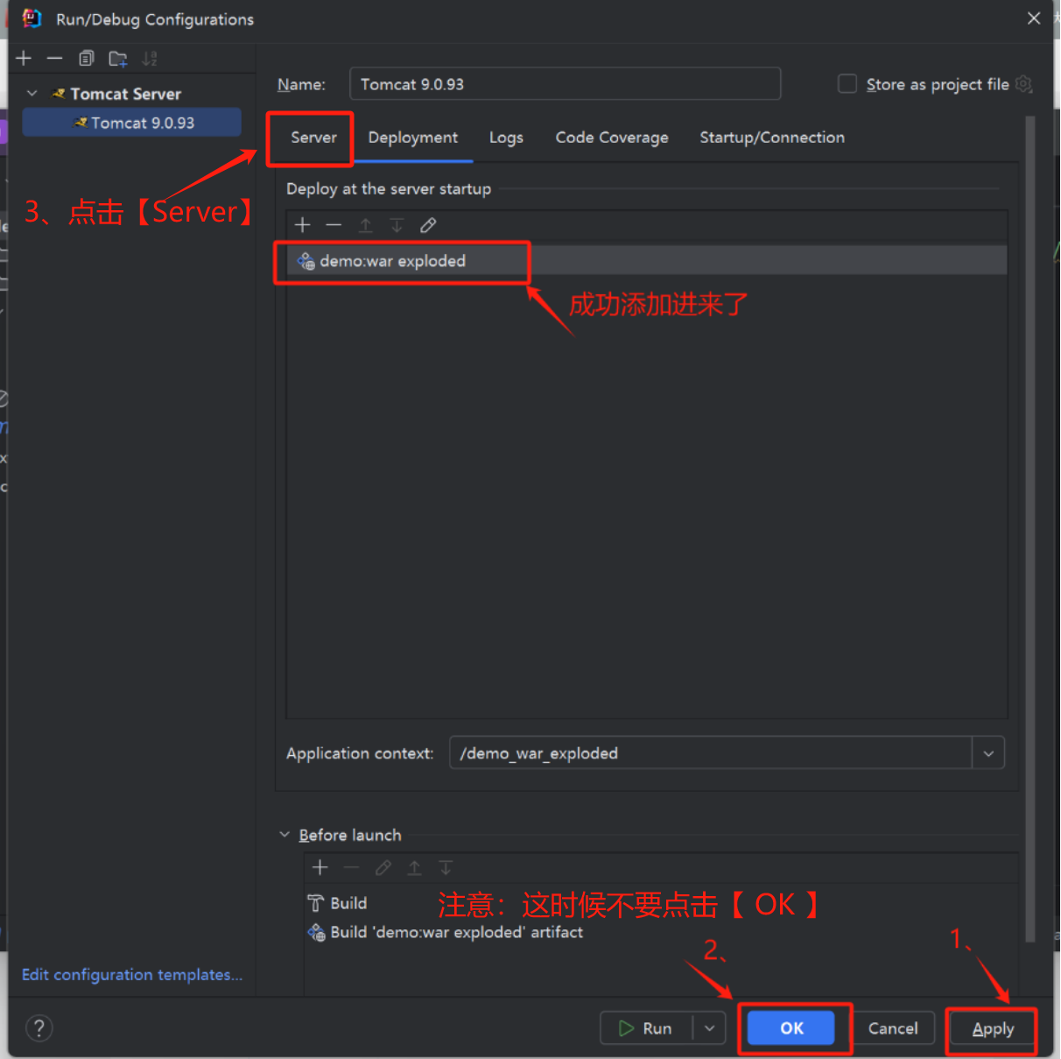Open Edit configuration templates link
1061x1059 pixels.
point(132,975)
